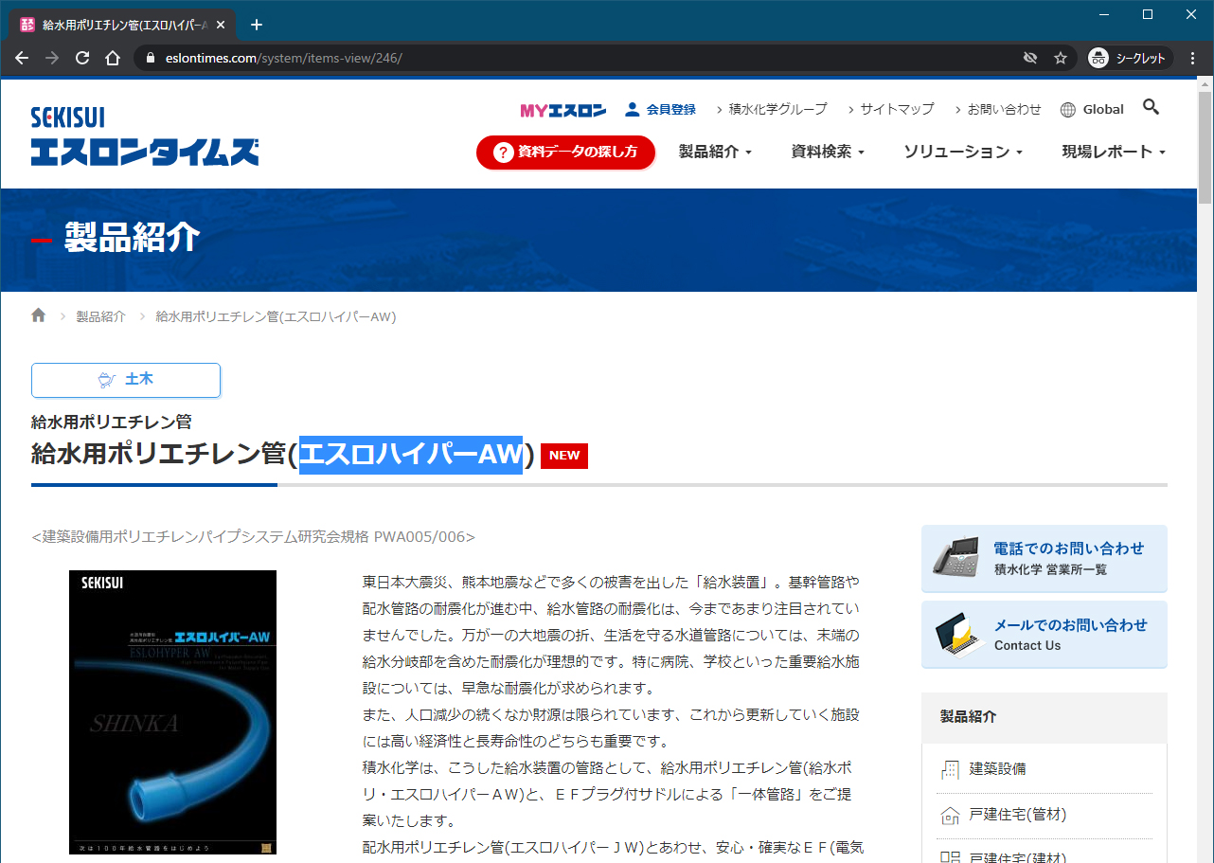The image size is (1214, 863).
Task: Click the browser forward arrow
Action: [x=52, y=58]
